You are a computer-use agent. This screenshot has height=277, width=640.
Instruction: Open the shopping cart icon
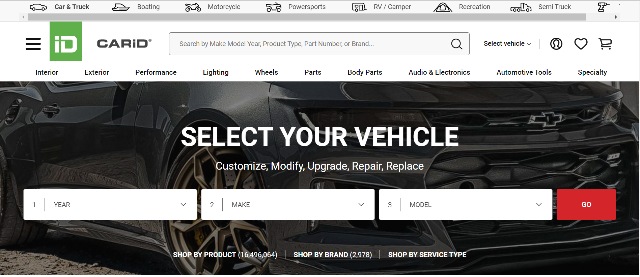[605, 44]
